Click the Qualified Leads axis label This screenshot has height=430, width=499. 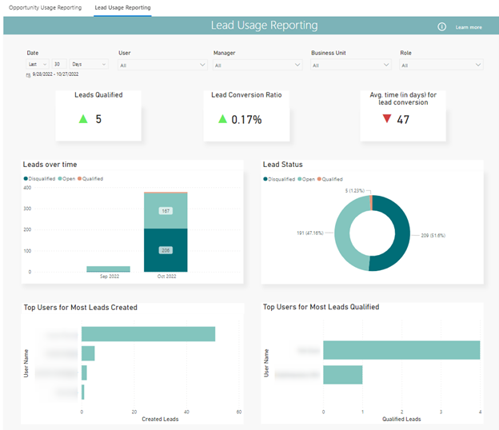click(401, 419)
